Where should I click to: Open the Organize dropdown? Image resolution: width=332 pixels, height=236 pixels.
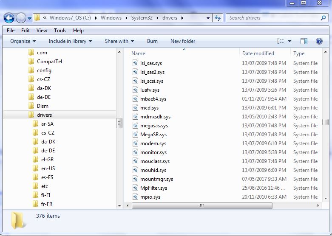click(23, 41)
